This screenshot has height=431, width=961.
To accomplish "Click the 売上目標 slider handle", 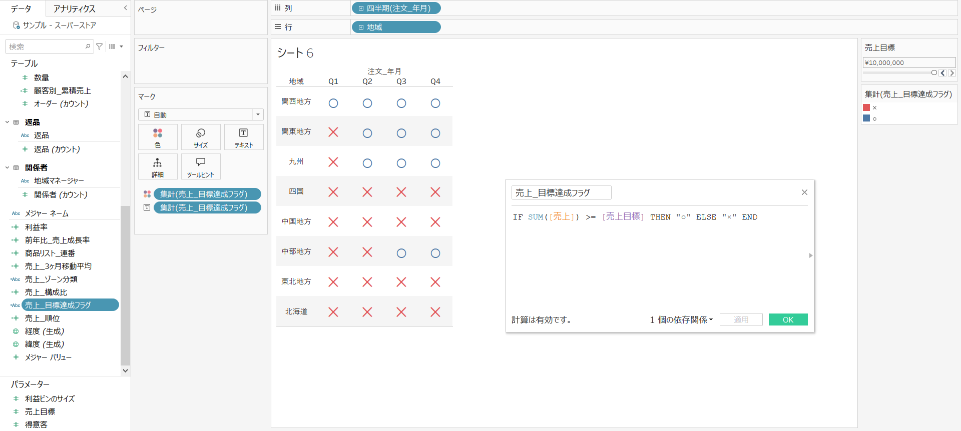I will tap(934, 73).
